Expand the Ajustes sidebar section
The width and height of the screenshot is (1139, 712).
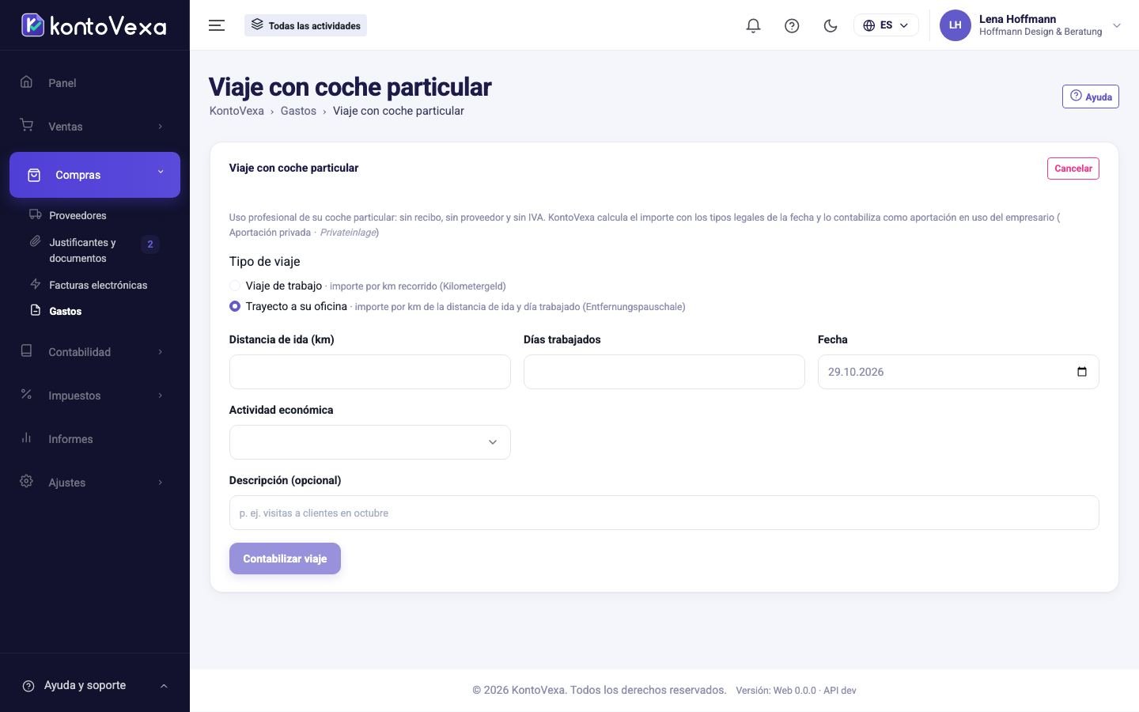tap(95, 483)
